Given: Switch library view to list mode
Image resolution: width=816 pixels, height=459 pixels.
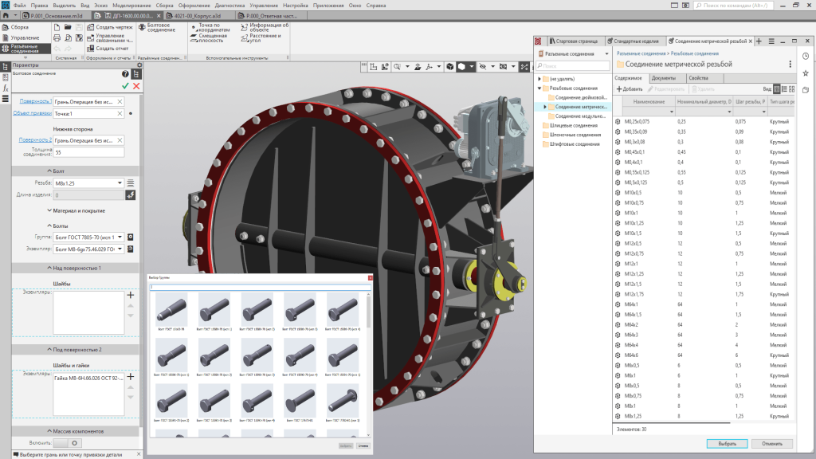Looking at the screenshot, I should [x=784, y=89].
